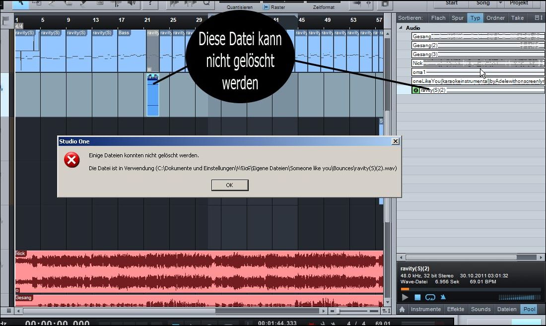Click bar 45 on the timeline ruler
The width and height of the screenshot is (546, 326).
pos(302,20)
